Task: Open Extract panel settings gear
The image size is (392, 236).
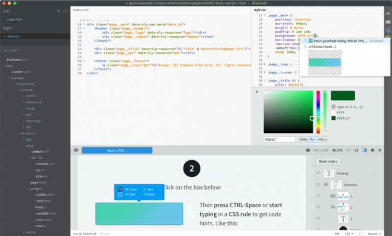Action: pos(372,150)
